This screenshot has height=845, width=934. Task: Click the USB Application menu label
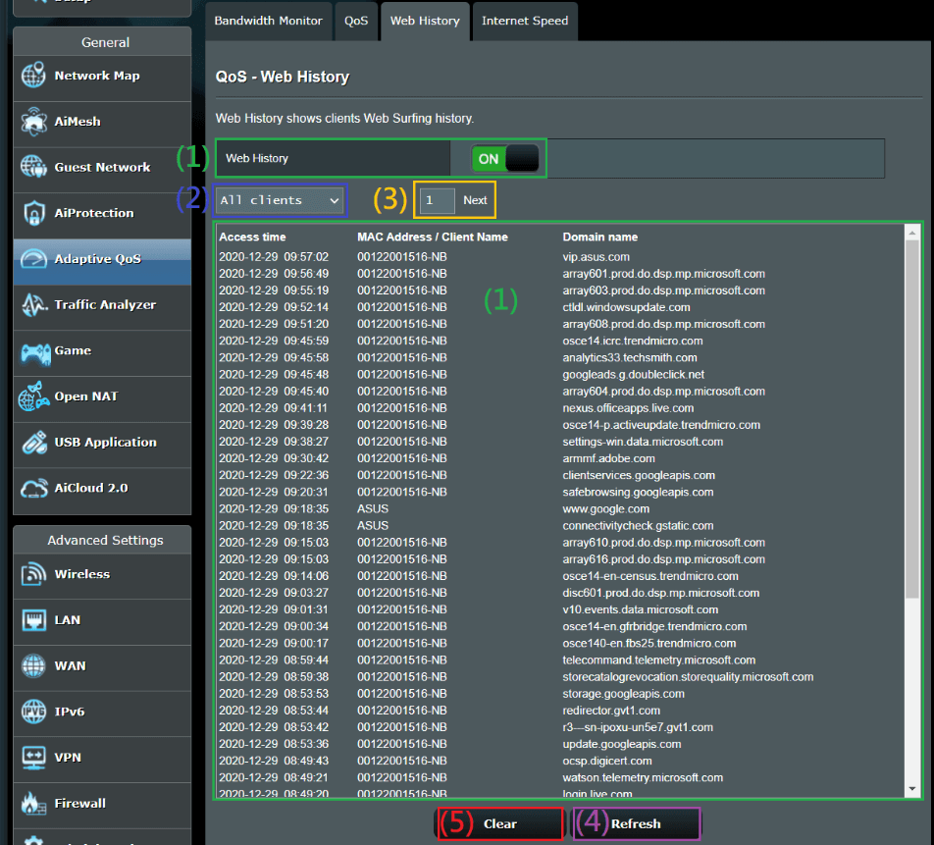point(105,443)
